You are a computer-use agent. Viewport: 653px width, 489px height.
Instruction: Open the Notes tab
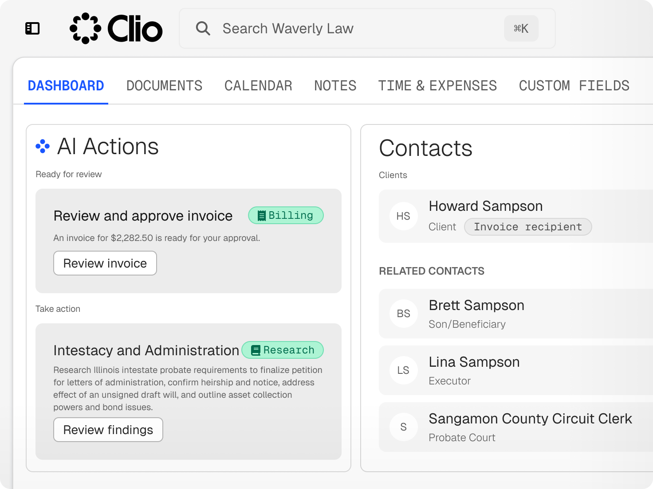[x=335, y=86]
